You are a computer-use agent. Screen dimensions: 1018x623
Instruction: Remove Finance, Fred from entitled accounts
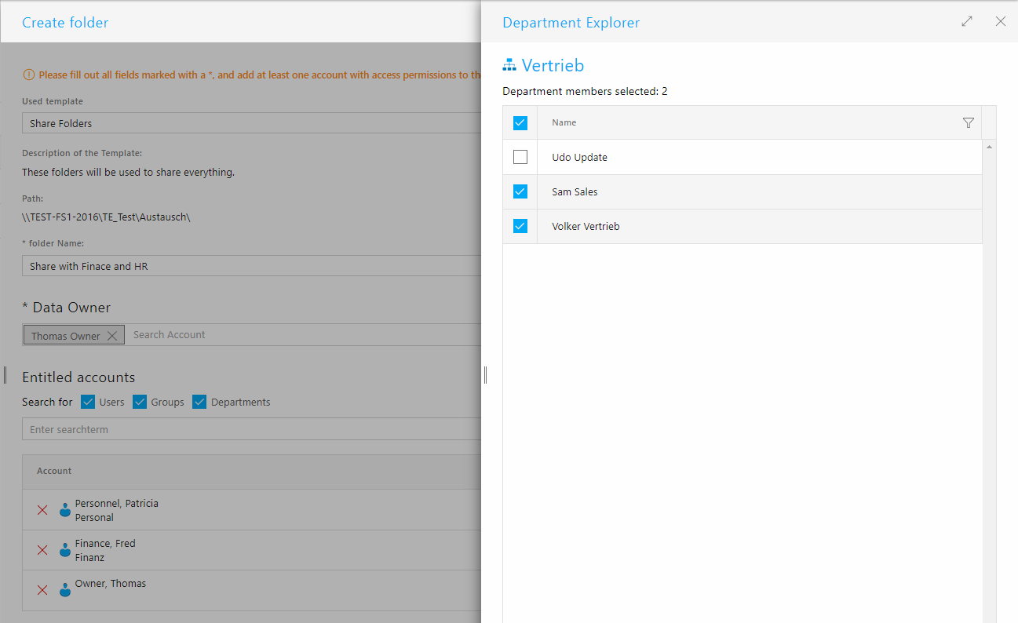click(42, 550)
